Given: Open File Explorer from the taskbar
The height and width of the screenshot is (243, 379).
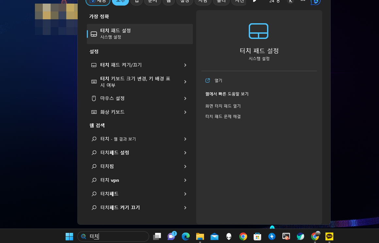Looking at the screenshot, I should [200, 236].
